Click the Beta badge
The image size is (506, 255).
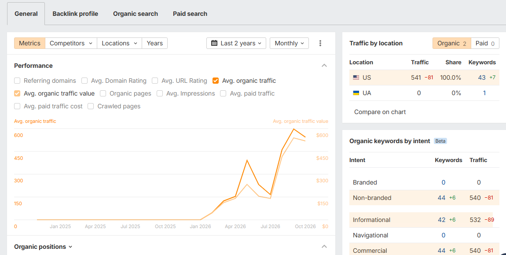[x=440, y=141]
